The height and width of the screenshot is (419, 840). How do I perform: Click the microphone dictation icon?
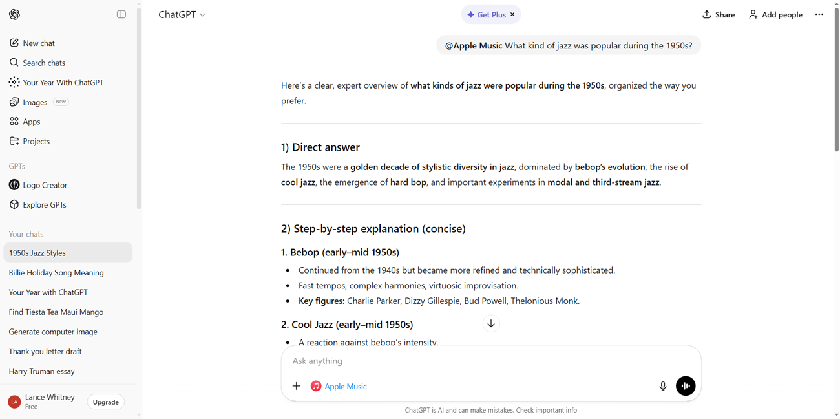coord(663,386)
